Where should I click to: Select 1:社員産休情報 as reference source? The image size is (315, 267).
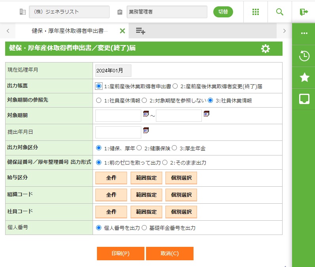point(99,100)
